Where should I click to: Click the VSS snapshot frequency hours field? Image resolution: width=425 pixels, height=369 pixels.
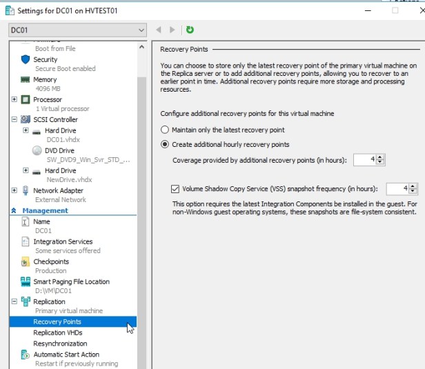coord(397,188)
